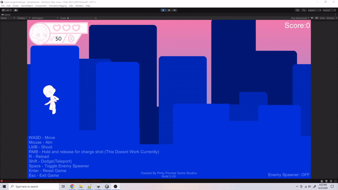
Task: Open the Window menu
Action: (x=79, y=6)
